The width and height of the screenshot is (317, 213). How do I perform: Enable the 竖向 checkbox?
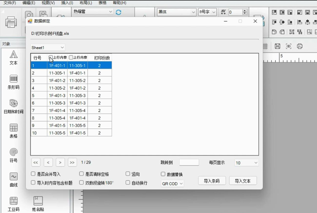click(x=128, y=174)
